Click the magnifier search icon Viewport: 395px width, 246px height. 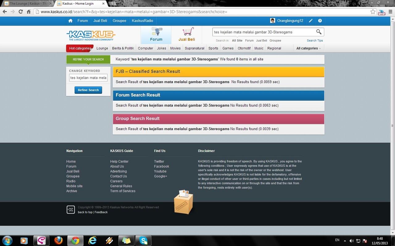[x=319, y=32]
